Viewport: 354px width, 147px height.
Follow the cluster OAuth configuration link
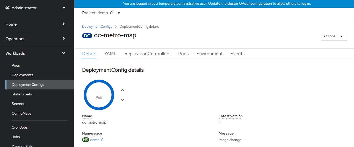(249, 4)
